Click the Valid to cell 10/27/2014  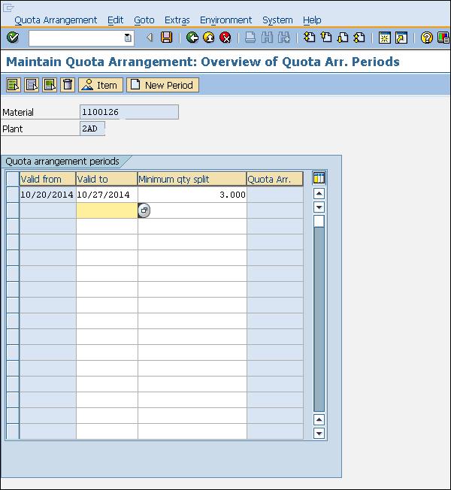tap(107, 195)
